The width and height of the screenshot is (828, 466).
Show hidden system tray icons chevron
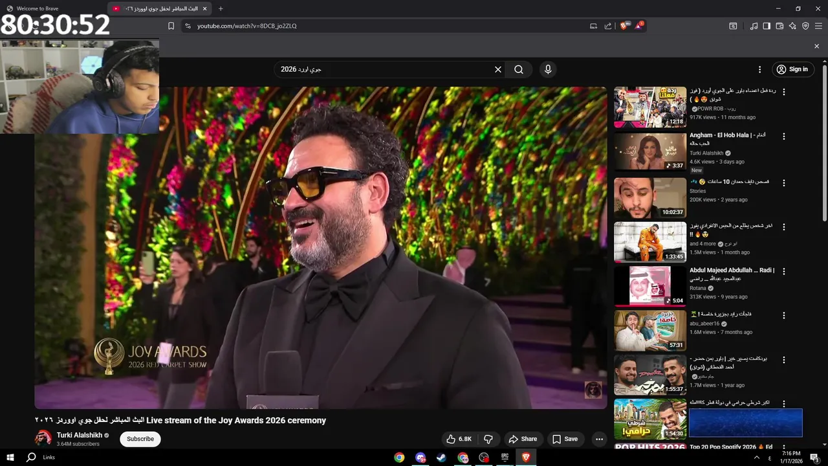756,457
